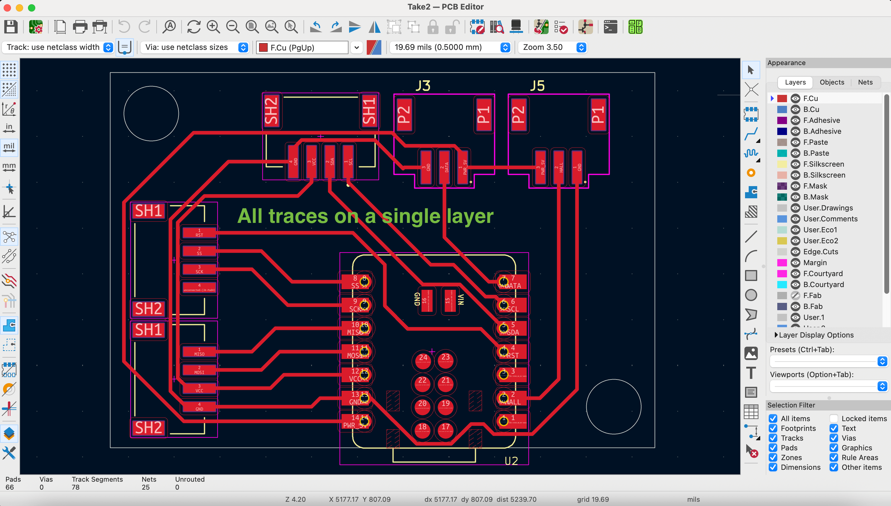This screenshot has width=891, height=506.
Task: Click the F.Silkscreen color swatch
Action: pos(782,164)
